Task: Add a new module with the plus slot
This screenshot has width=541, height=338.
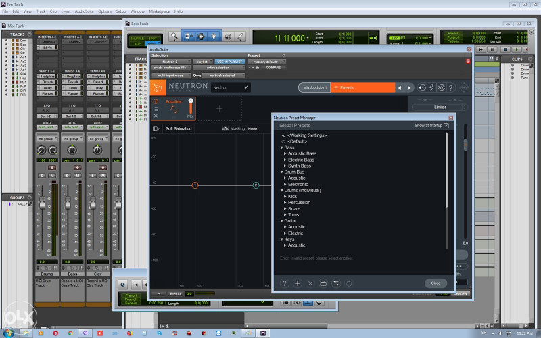Action: [219, 109]
